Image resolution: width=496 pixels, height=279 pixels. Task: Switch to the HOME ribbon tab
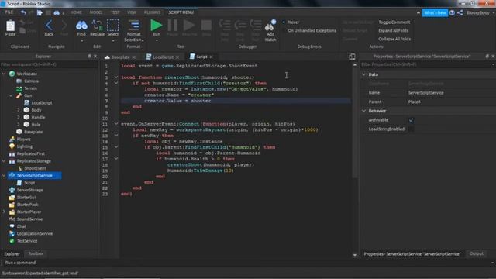coord(76,12)
